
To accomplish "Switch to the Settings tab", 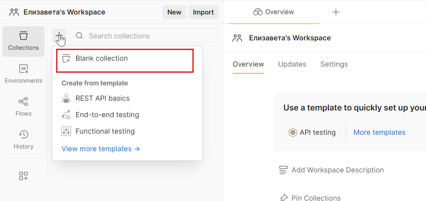I will (334, 64).
